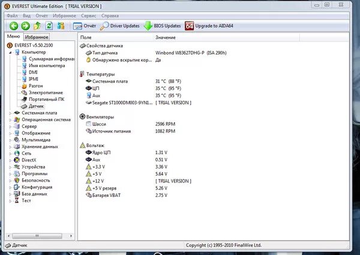Image resolution: width=360 pixels, height=255 pixels.
Task: Switch to the Меню tab
Action: click(x=13, y=37)
